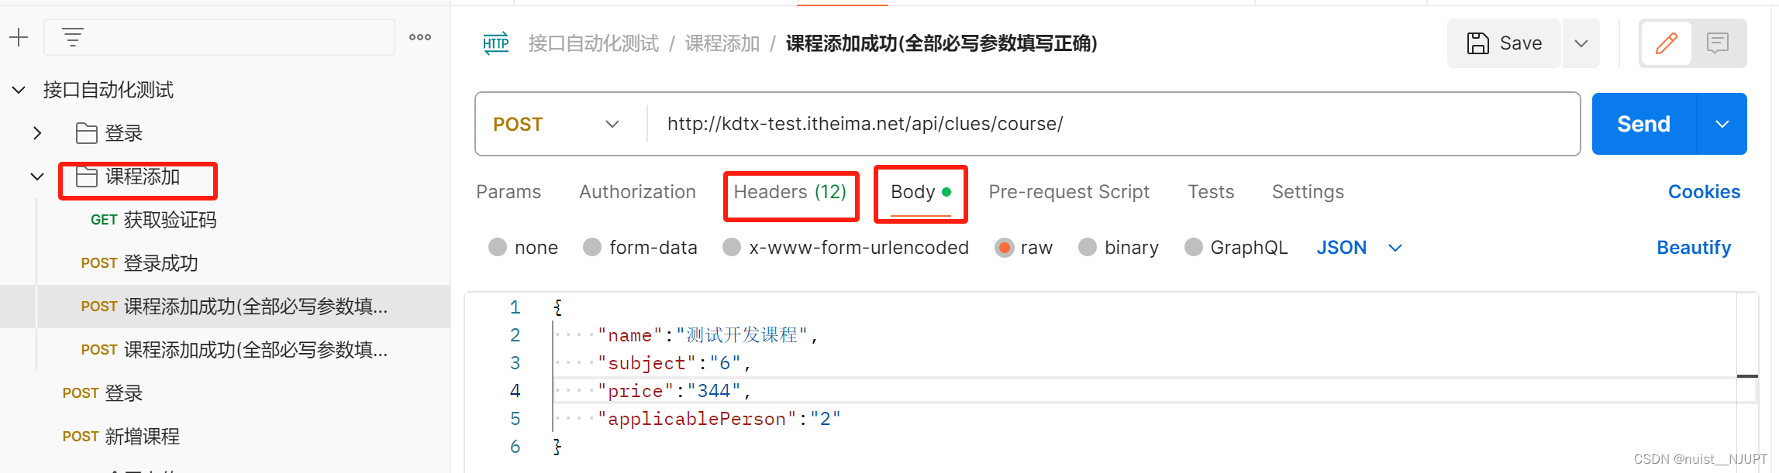Click the pencil edit mode icon
Viewport: 1779px width, 473px height.
pyautogui.click(x=1666, y=43)
